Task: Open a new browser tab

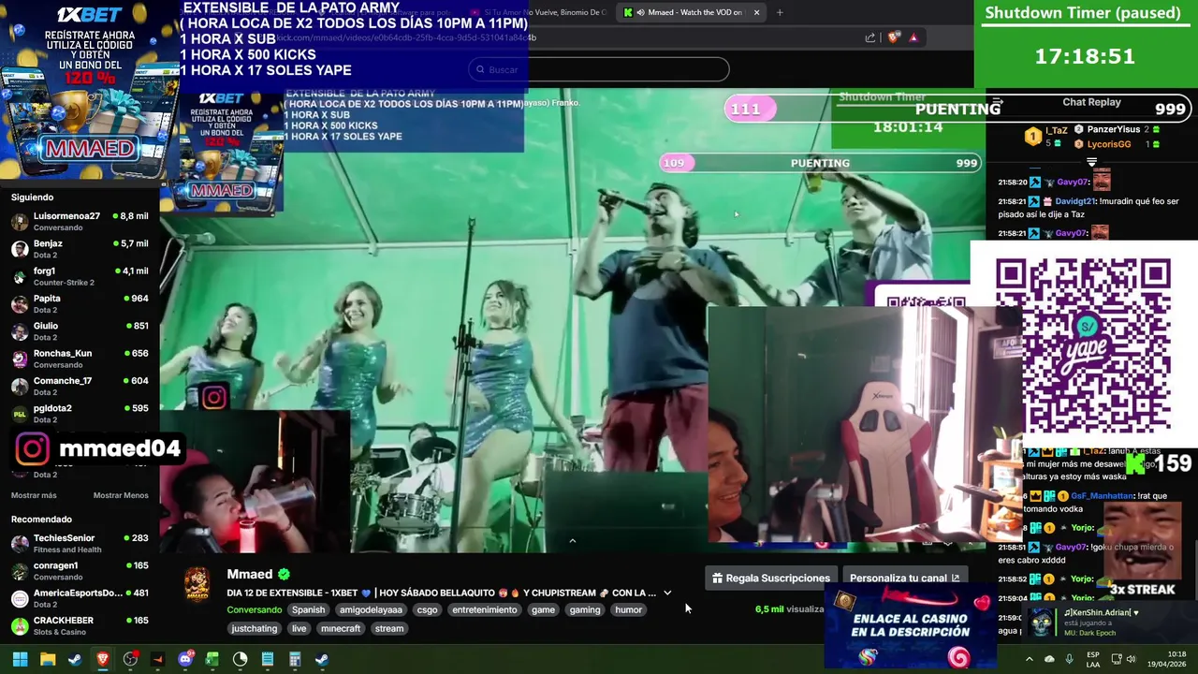Action: pyautogui.click(x=780, y=12)
